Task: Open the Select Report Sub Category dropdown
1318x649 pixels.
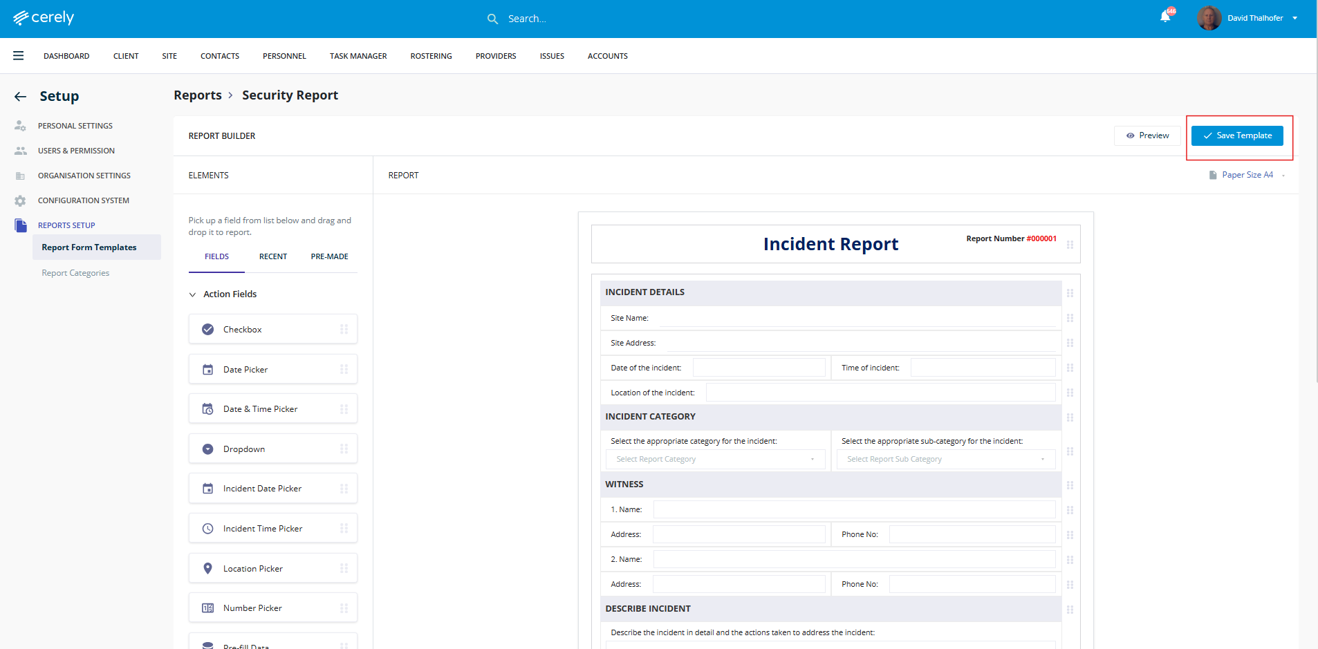Action: [945, 459]
